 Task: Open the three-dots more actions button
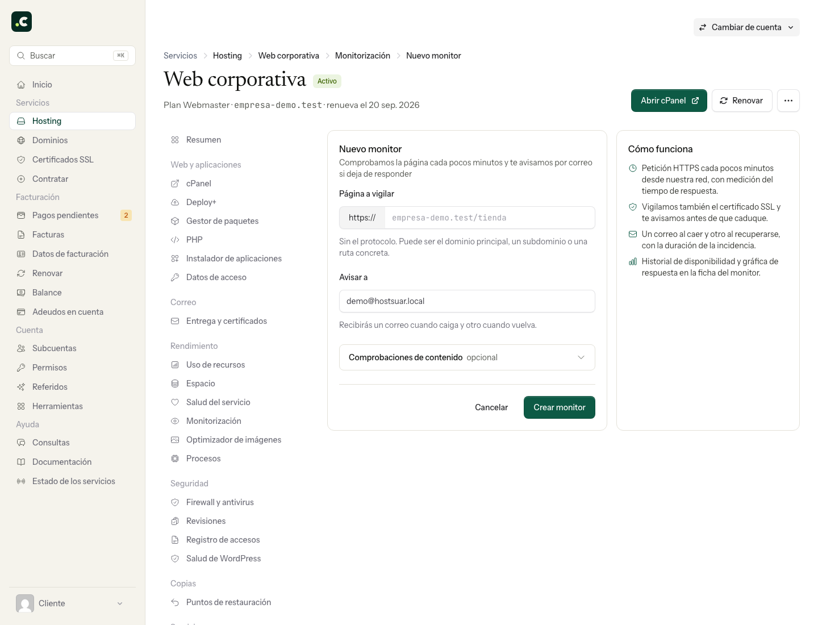coord(788,101)
